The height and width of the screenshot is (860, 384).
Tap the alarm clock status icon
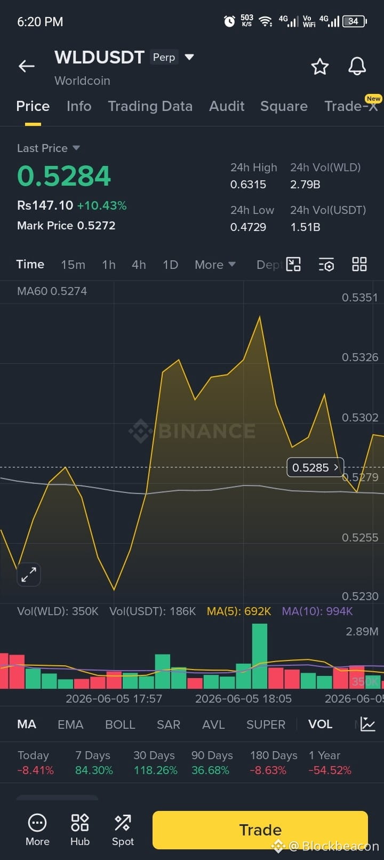(229, 21)
